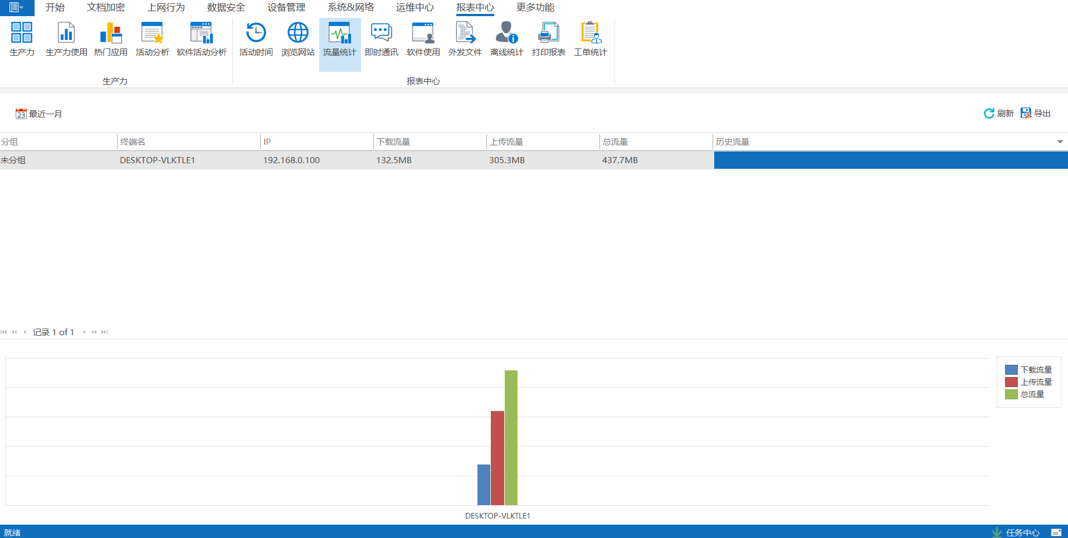Click the 刷新 refresh button
1068x538 pixels.
(x=999, y=114)
